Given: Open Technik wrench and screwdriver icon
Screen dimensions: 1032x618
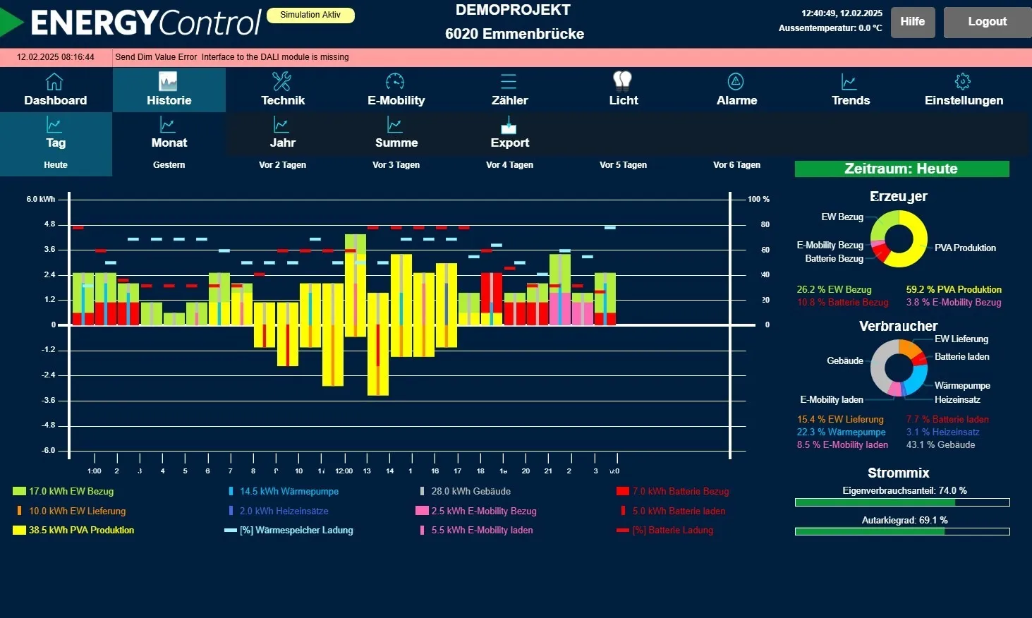Looking at the screenshot, I should point(282,81).
